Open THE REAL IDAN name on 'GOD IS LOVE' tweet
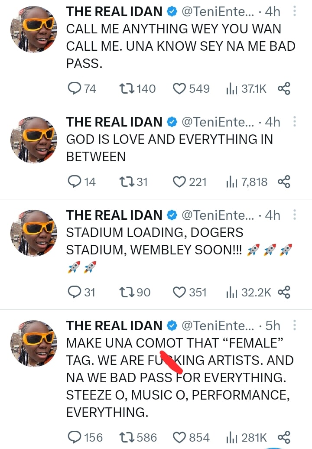 tap(114, 122)
